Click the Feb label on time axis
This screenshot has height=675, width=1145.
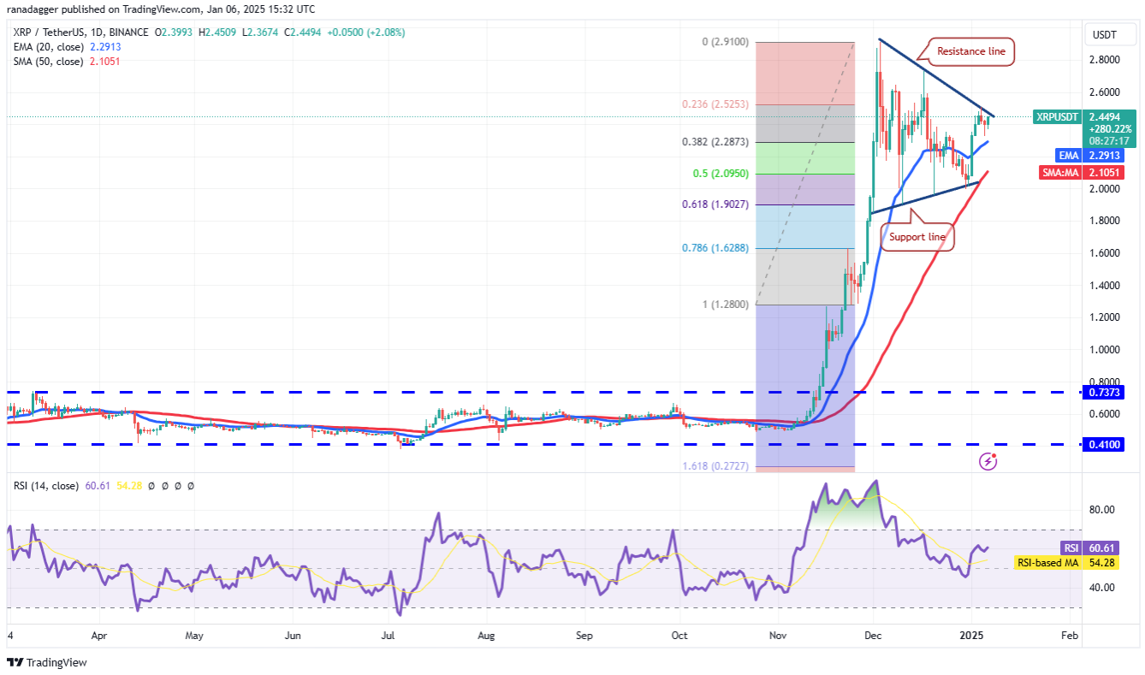coord(1069,637)
